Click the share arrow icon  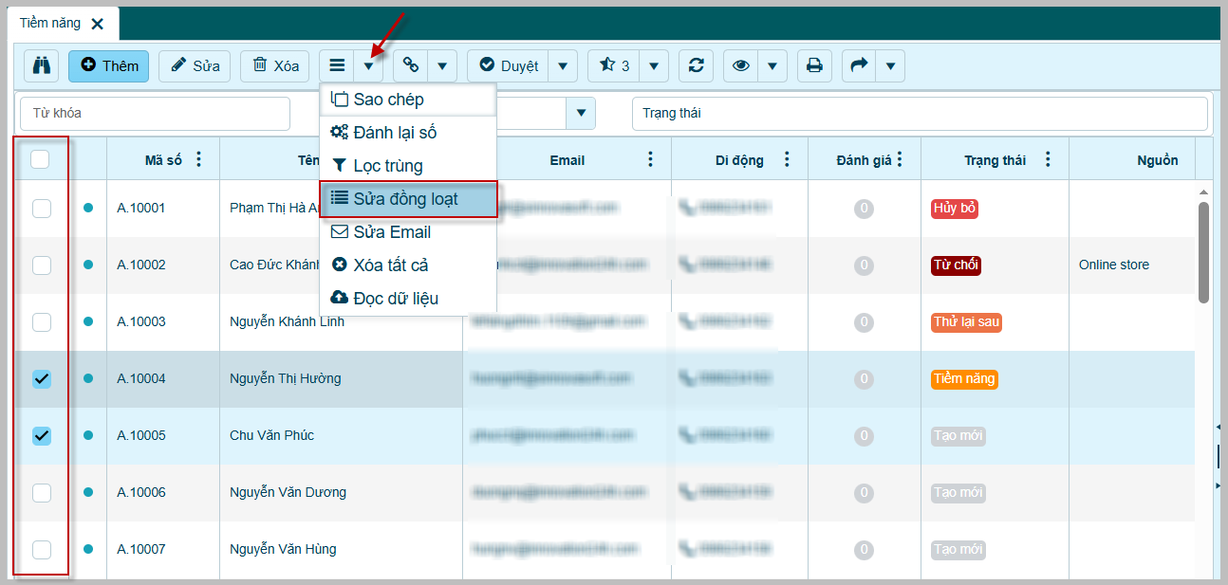859,65
